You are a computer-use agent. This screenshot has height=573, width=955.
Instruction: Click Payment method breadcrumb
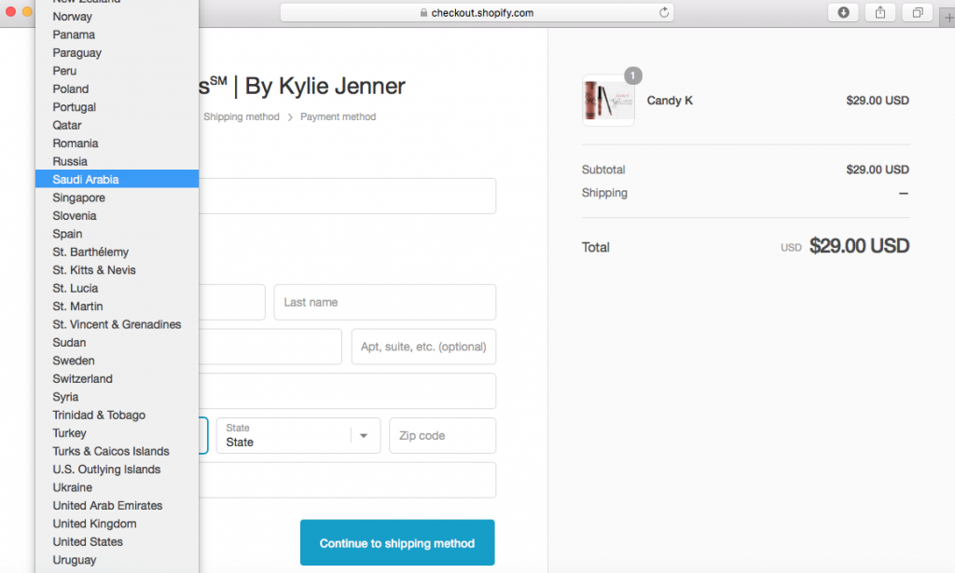pos(338,116)
